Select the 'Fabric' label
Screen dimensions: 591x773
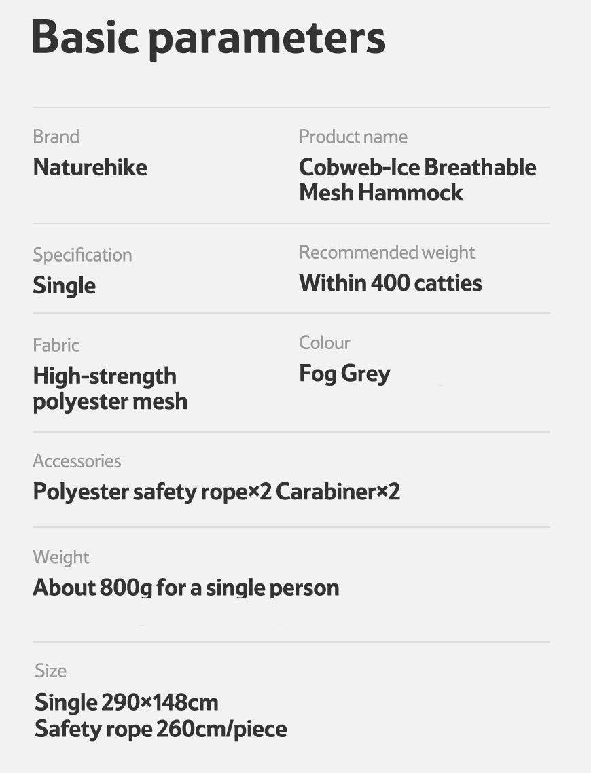pyautogui.click(x=56, y=345)
